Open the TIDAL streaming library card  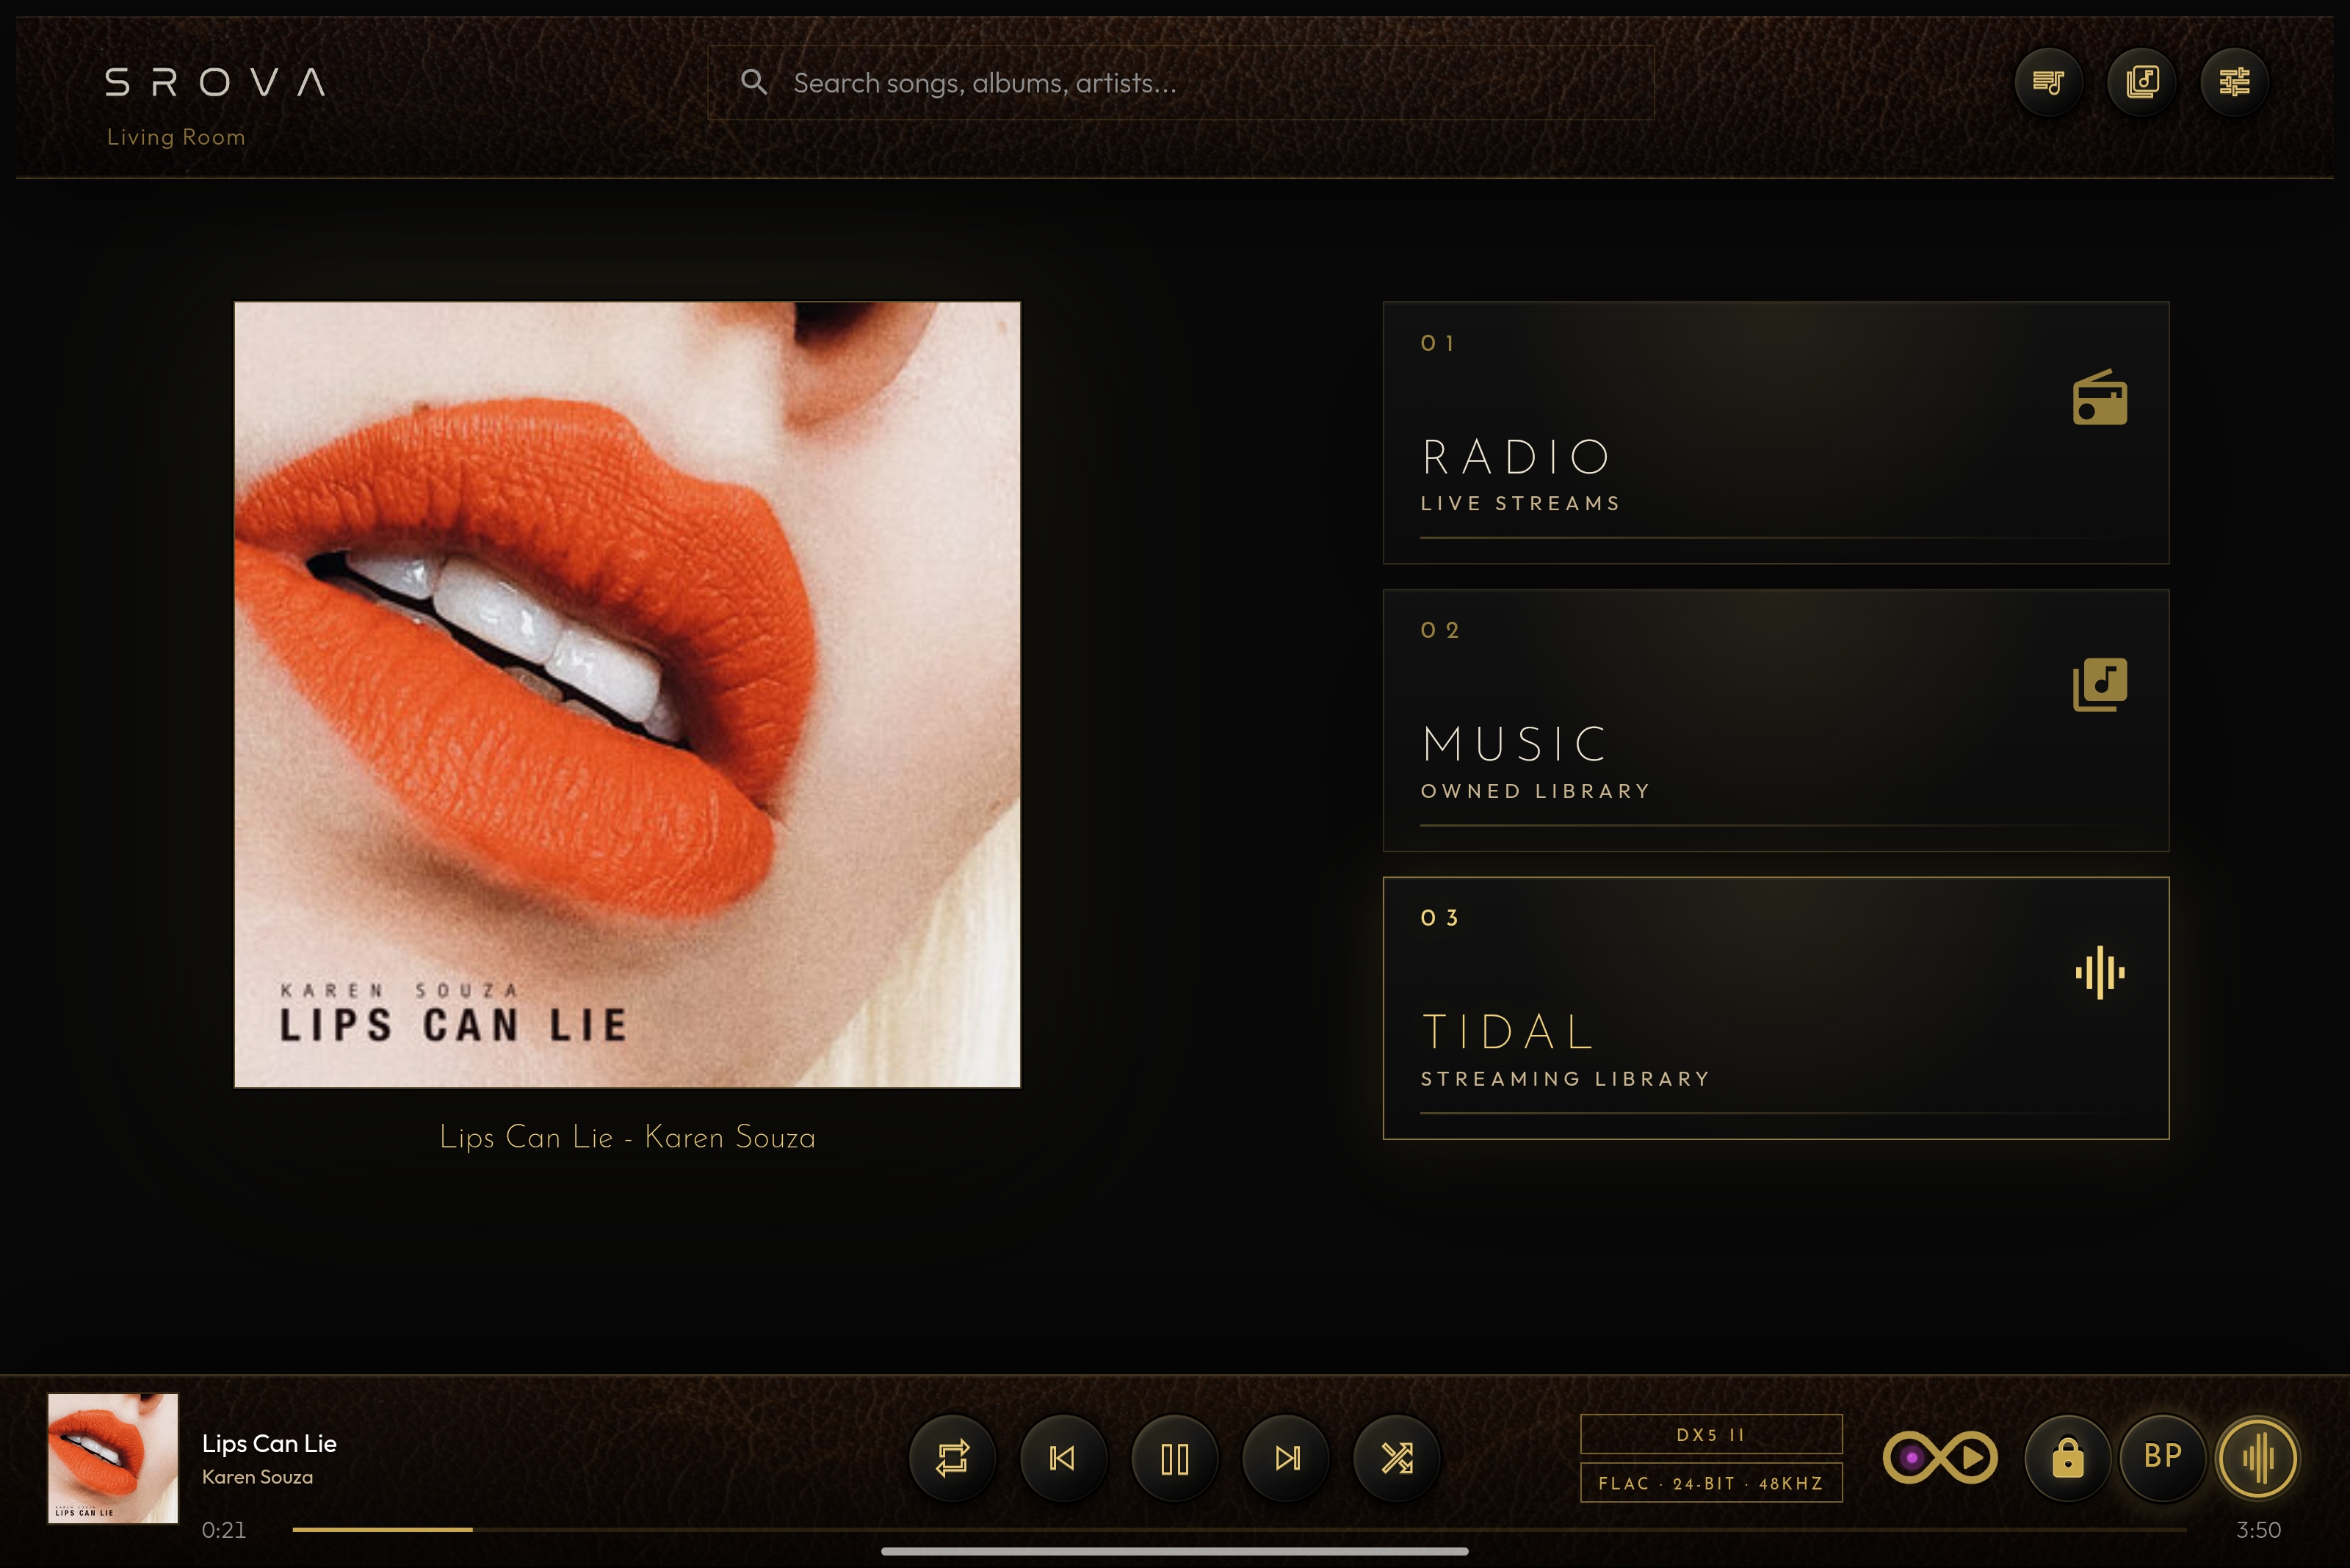[x=1776, y=1008]
